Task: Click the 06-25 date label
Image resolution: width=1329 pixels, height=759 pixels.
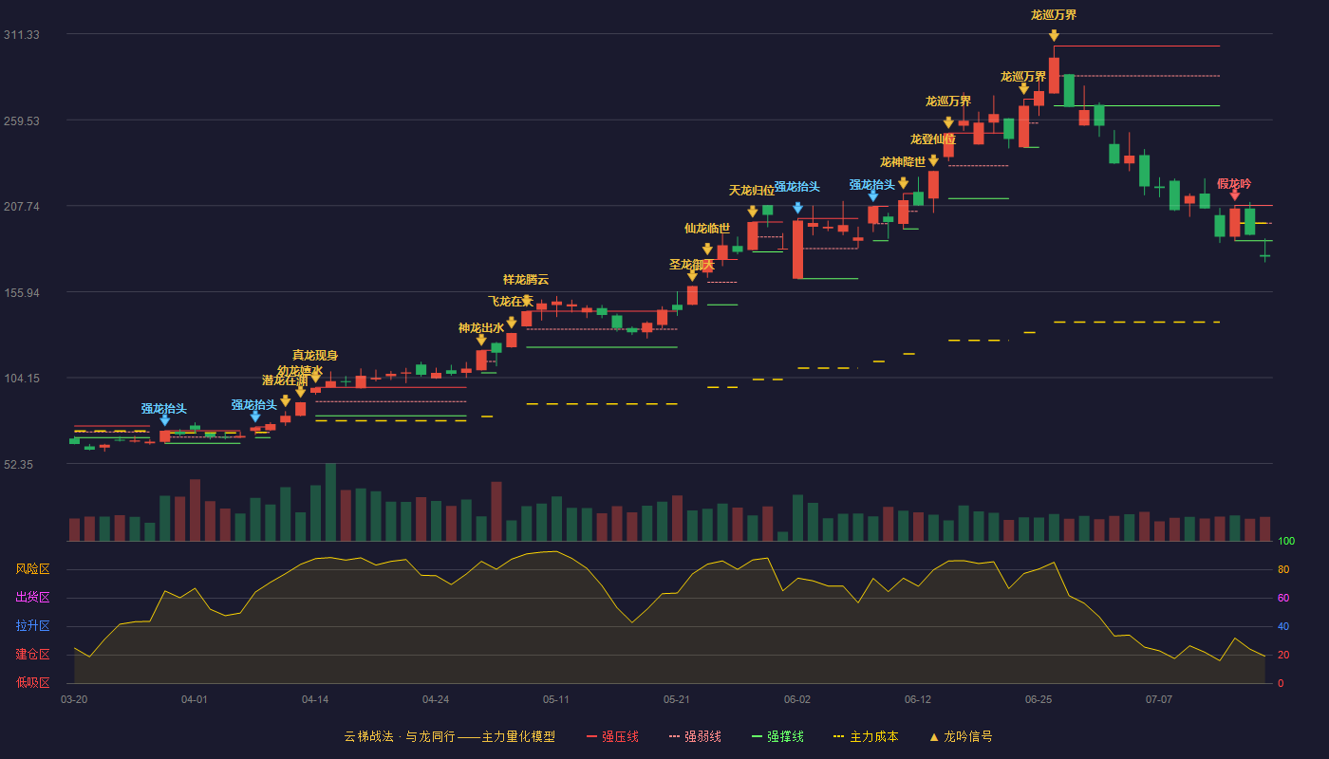Action: tap(1039, 699)
